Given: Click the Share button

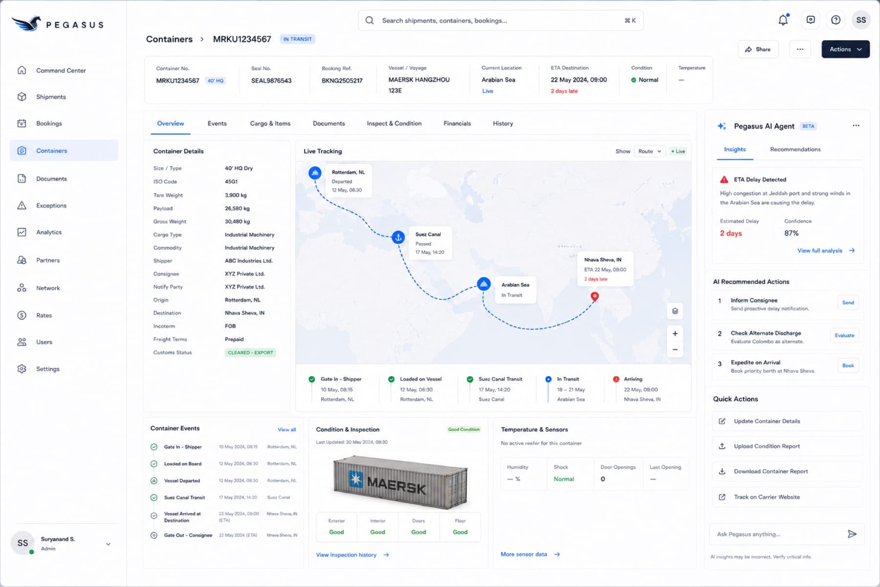Looking at the screenshot, I should click(758, 49).
